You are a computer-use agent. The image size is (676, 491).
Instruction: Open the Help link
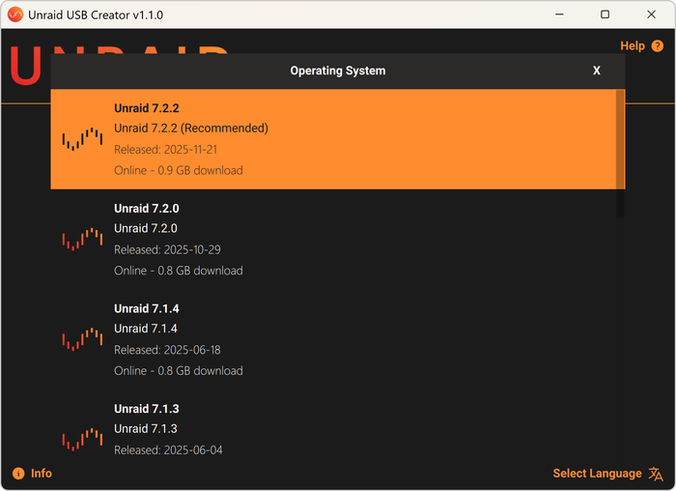633,46
